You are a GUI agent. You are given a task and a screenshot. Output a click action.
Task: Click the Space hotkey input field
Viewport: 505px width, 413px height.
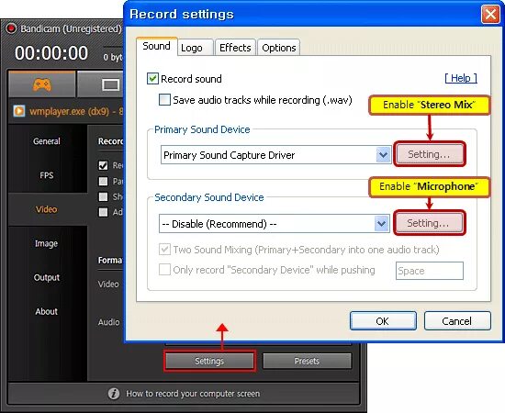click(430, 271)
